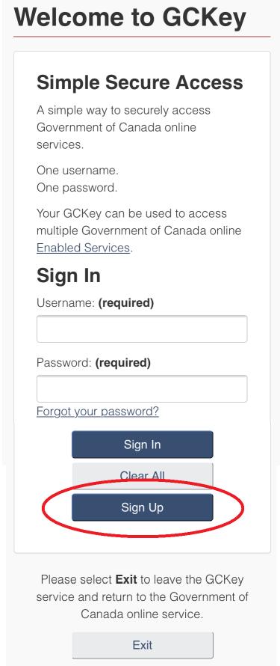The image size is (280, 666).
Task: Select the Clear All button
Action: pyautogui.click(x=143, y=475)
